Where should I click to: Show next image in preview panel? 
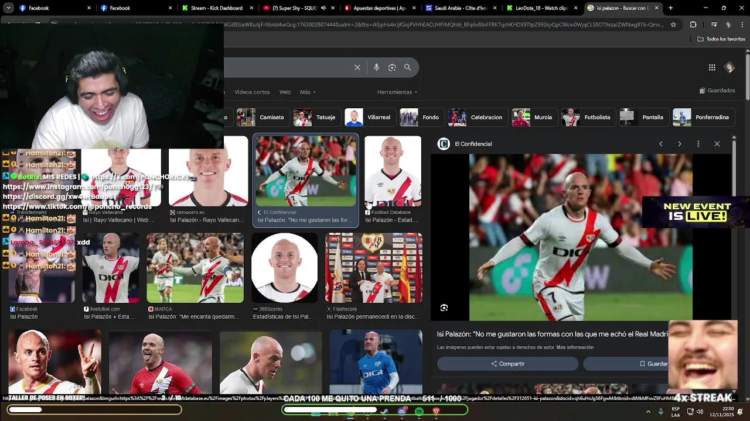click(680, 144)
